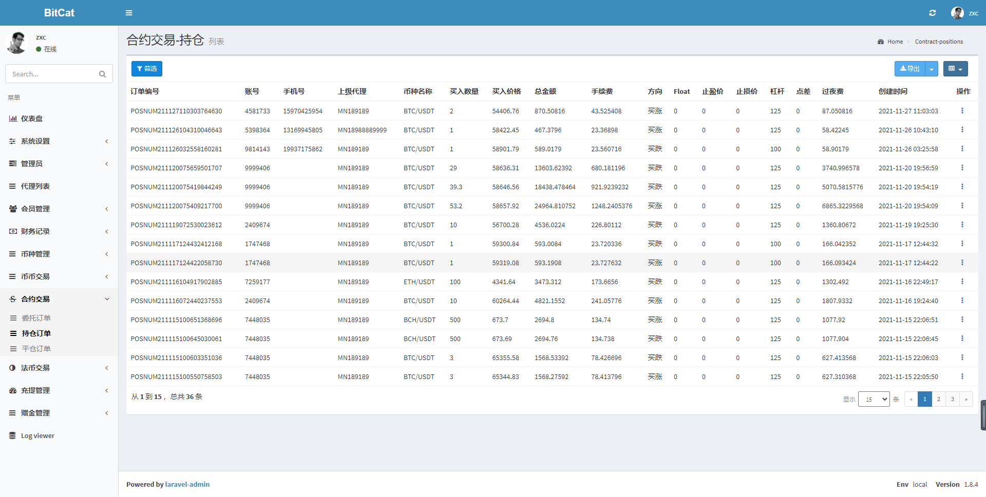Click phone number 15970425954
The height and width of the screenshot is (497, 986).
[x=303, y=111]
